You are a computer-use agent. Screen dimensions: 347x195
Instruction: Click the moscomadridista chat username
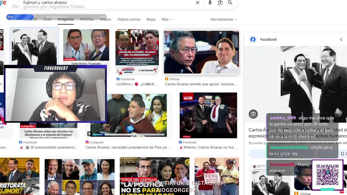click(x=289, y=148)
